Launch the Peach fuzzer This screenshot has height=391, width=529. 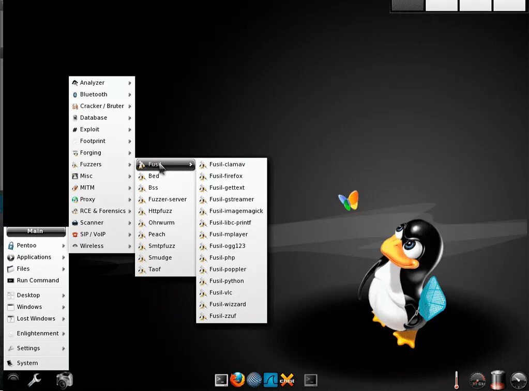click(x=165, y=234)
